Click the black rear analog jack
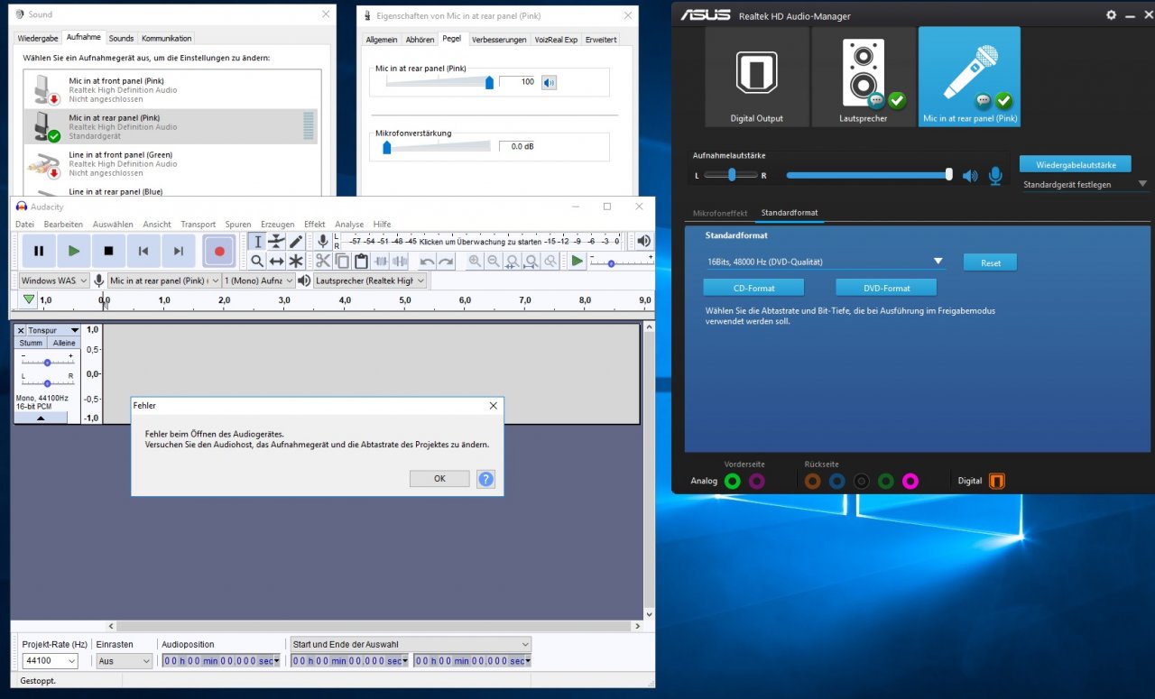The height and width of the screenshot is (699, 1155). [862, 481]
